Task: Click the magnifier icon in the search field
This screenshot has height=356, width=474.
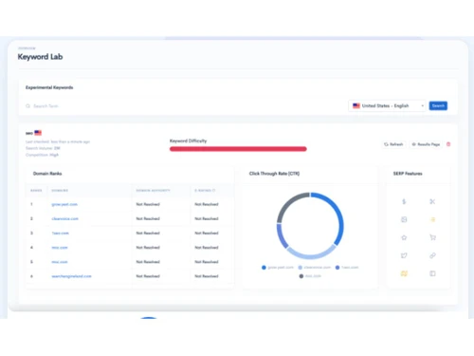Action: pos(27,106)
